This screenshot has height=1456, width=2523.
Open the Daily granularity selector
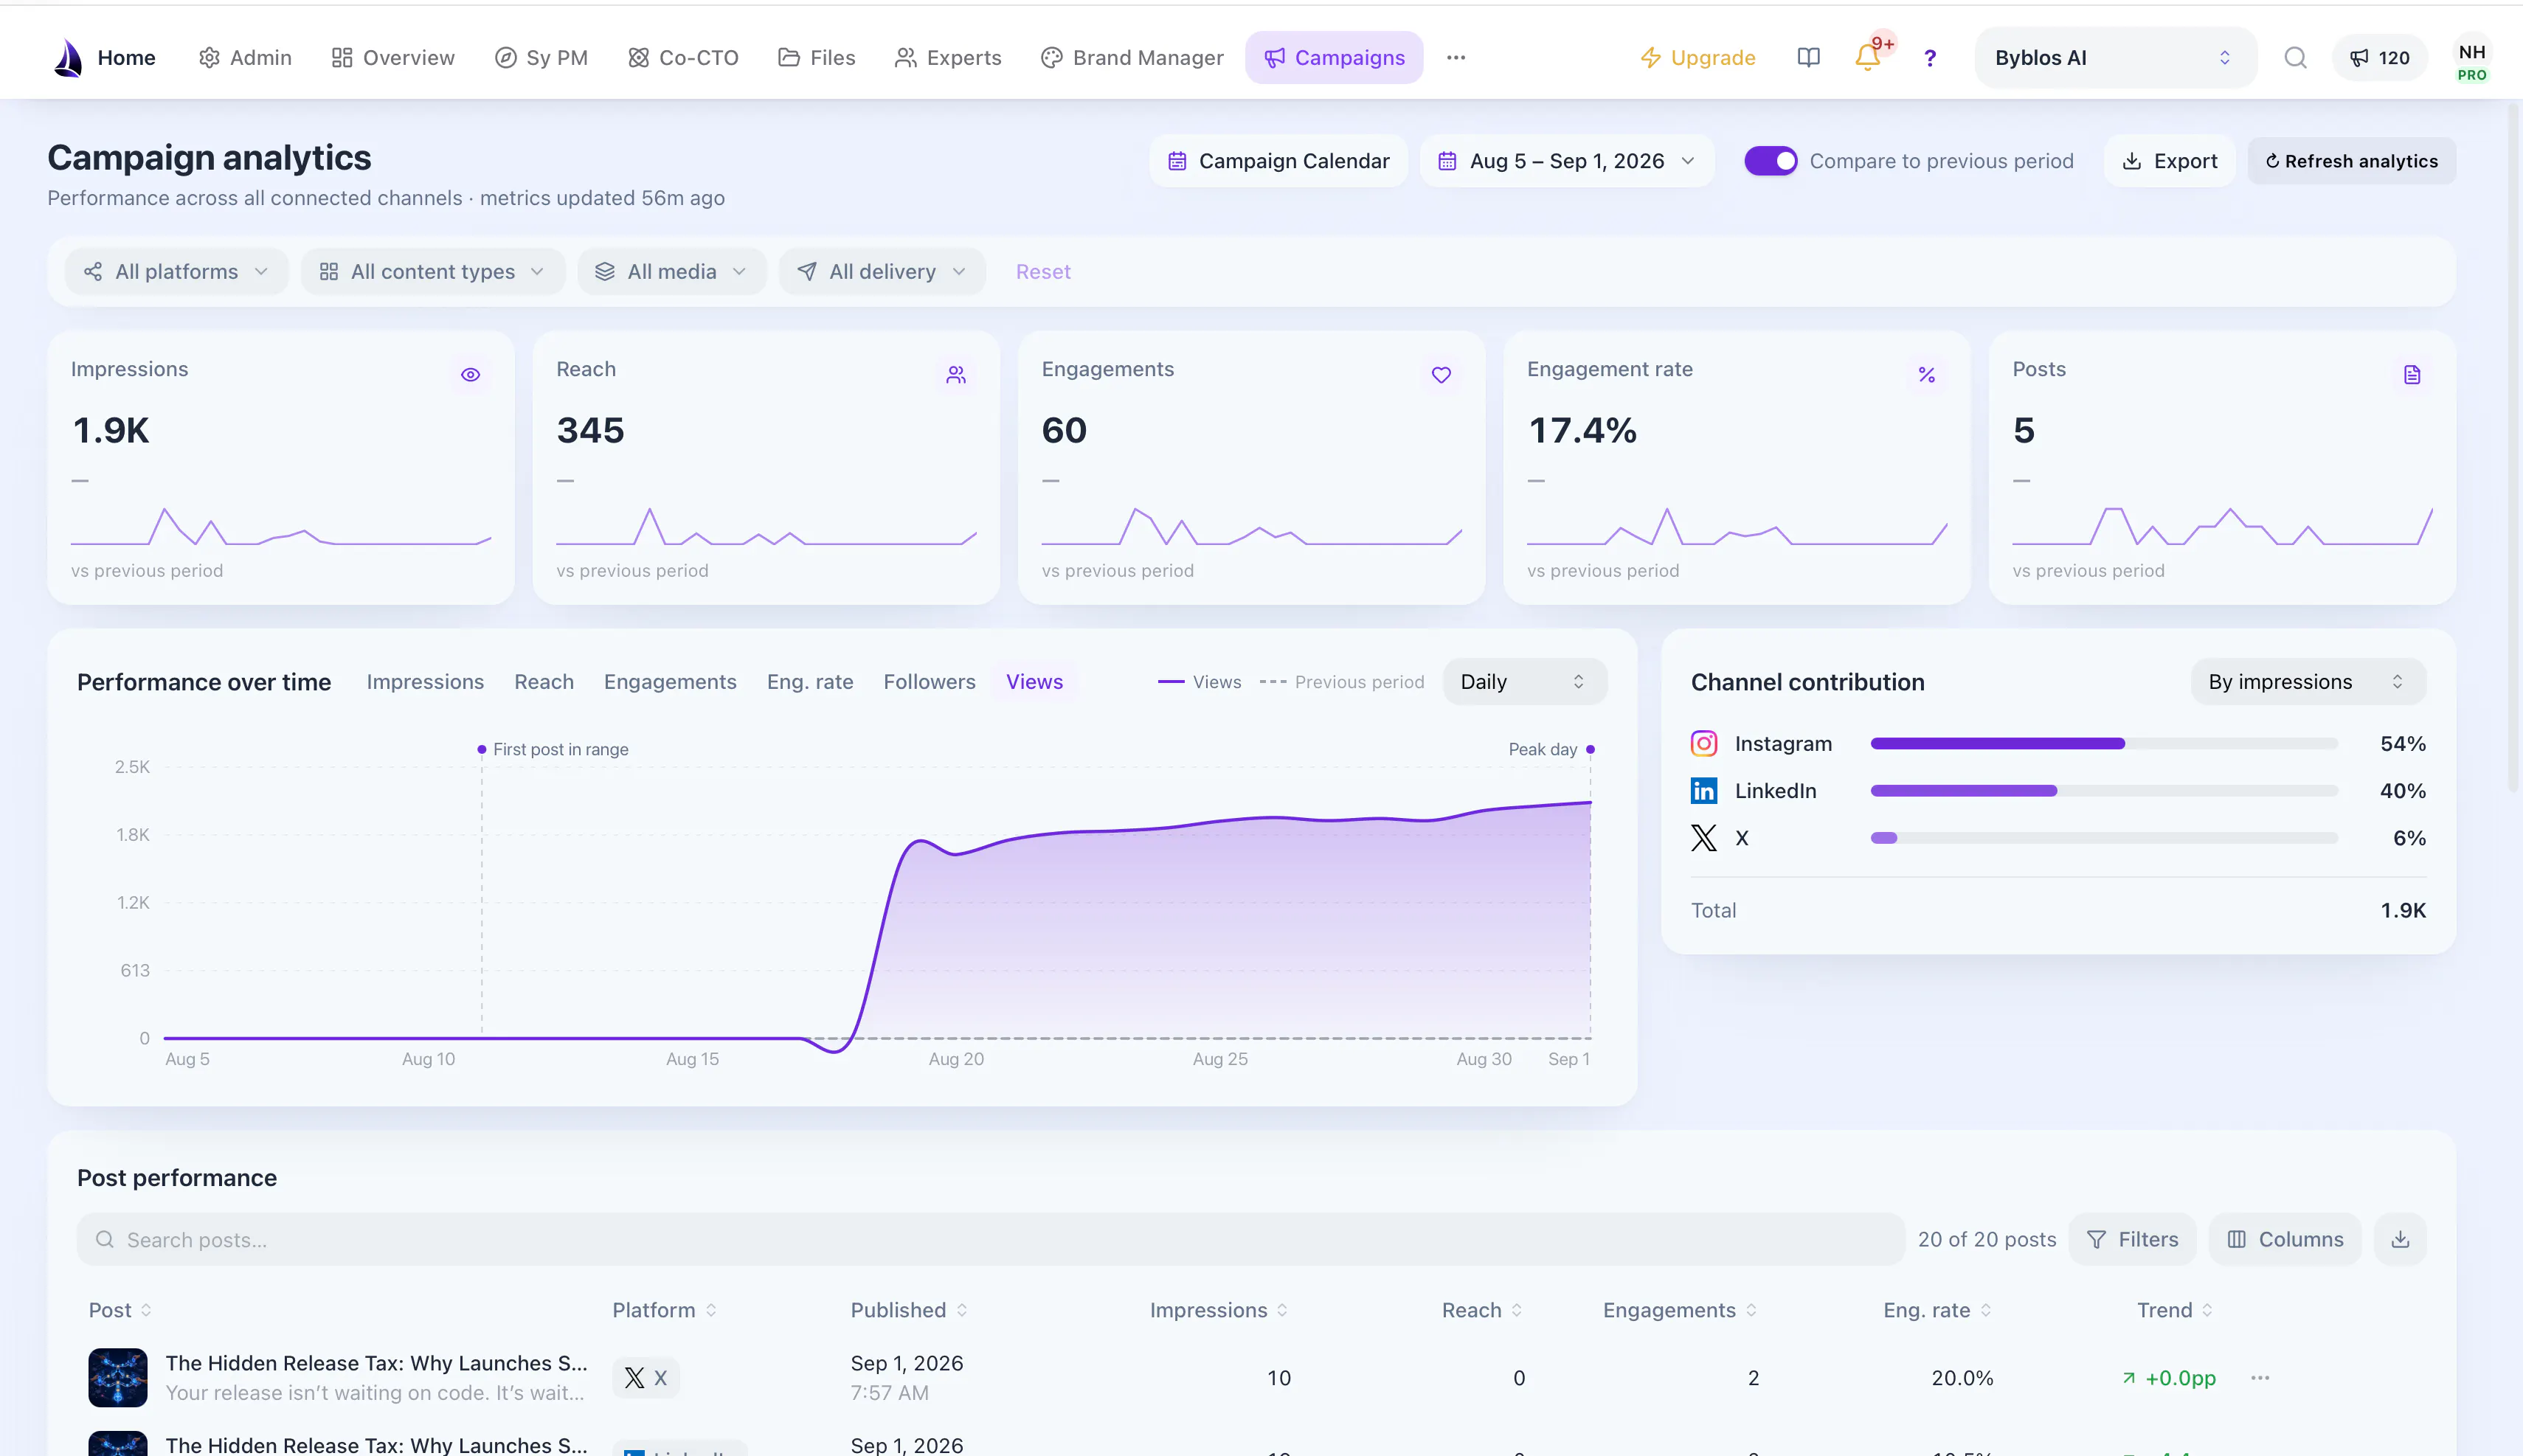(1524, 682)
